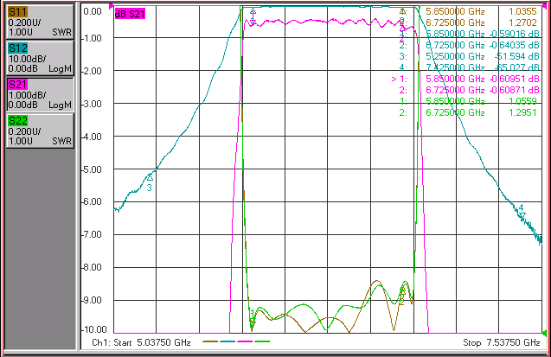Click the magenta S21 legend line segment

click(245, 341)
